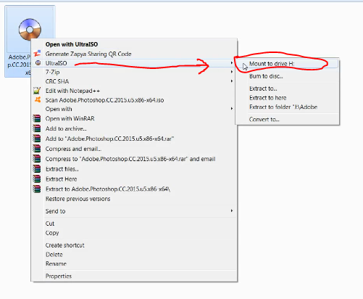Expand the 7-Zip submenu arrow
Screen dimensions: 363x299
point(232,72)
